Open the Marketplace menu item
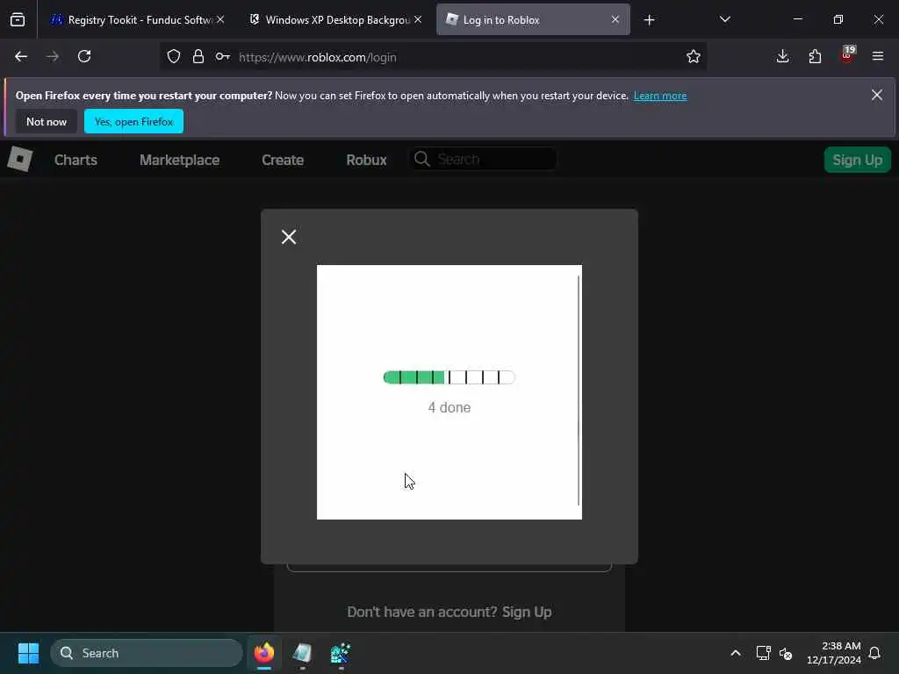899x674 pixels. 179,160
